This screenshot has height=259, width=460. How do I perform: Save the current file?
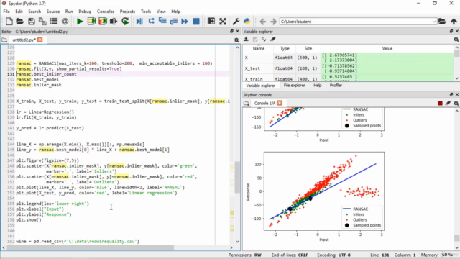tap(32, 22)
